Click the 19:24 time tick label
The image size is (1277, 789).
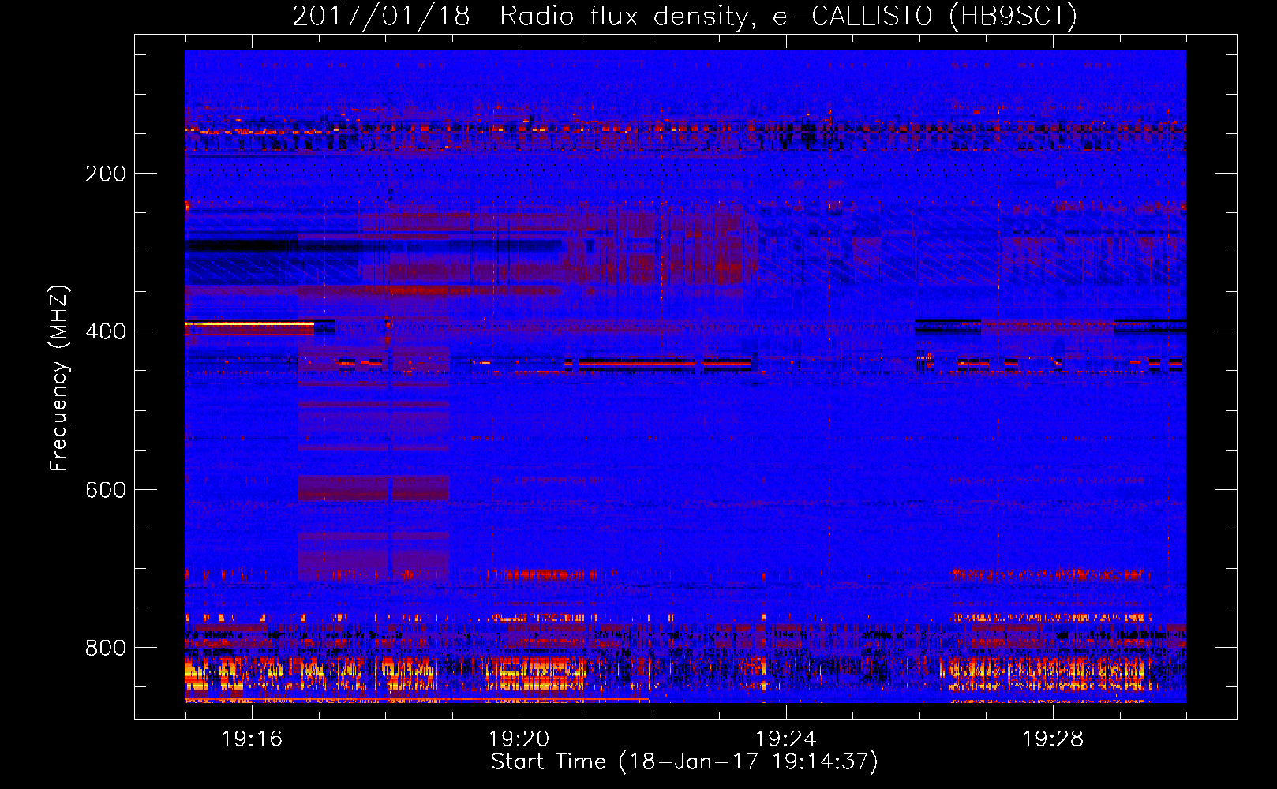coord(785,739)
